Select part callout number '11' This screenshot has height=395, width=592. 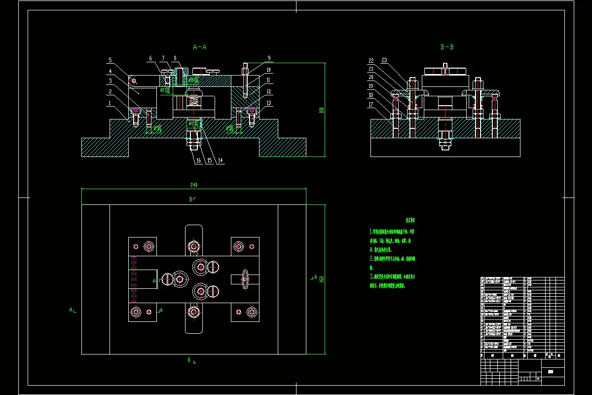point(269,80)
